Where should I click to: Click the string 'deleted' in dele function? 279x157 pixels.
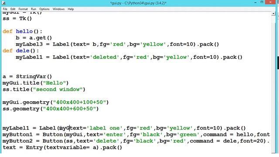pos(105,57)
